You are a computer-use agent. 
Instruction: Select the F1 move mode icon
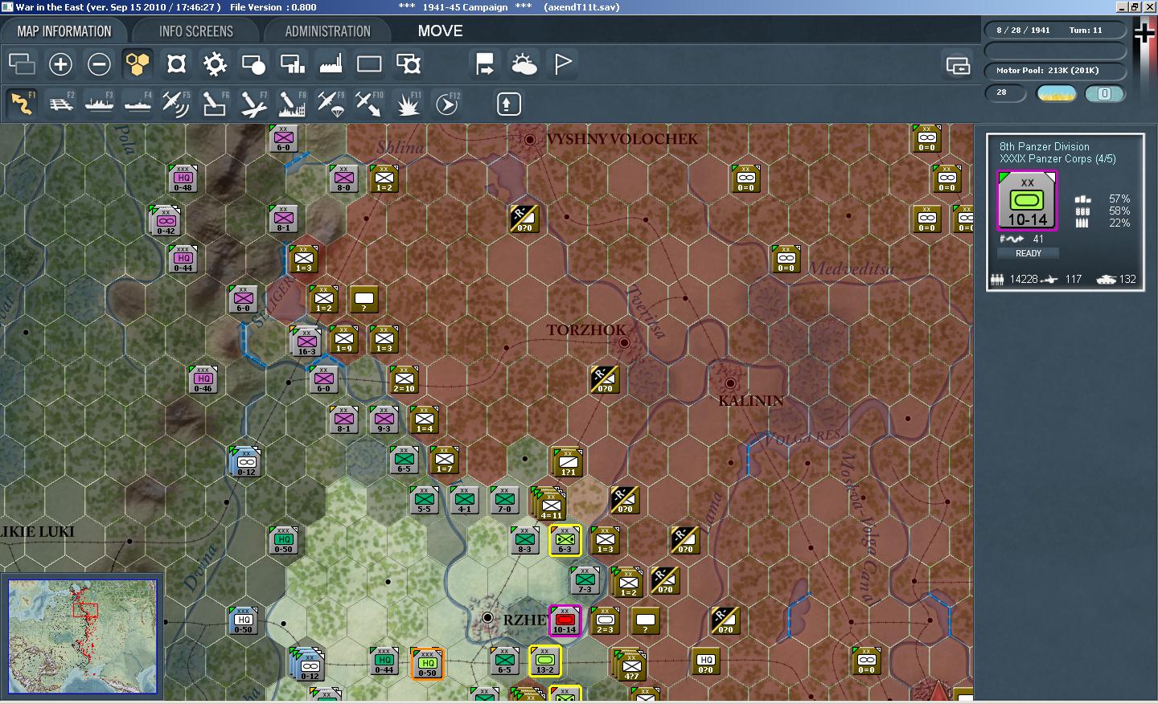click(22, 104)
